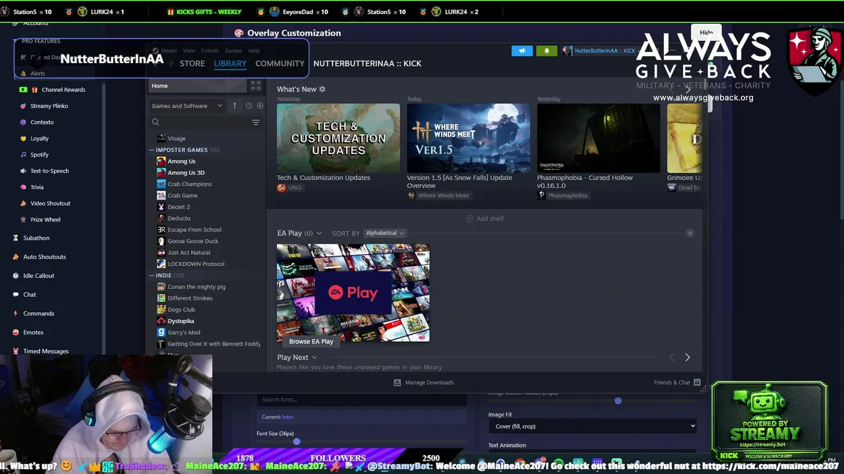Select Garry's Mod in library
This screenshot has width=844, height=474.
tap(183, 332)
